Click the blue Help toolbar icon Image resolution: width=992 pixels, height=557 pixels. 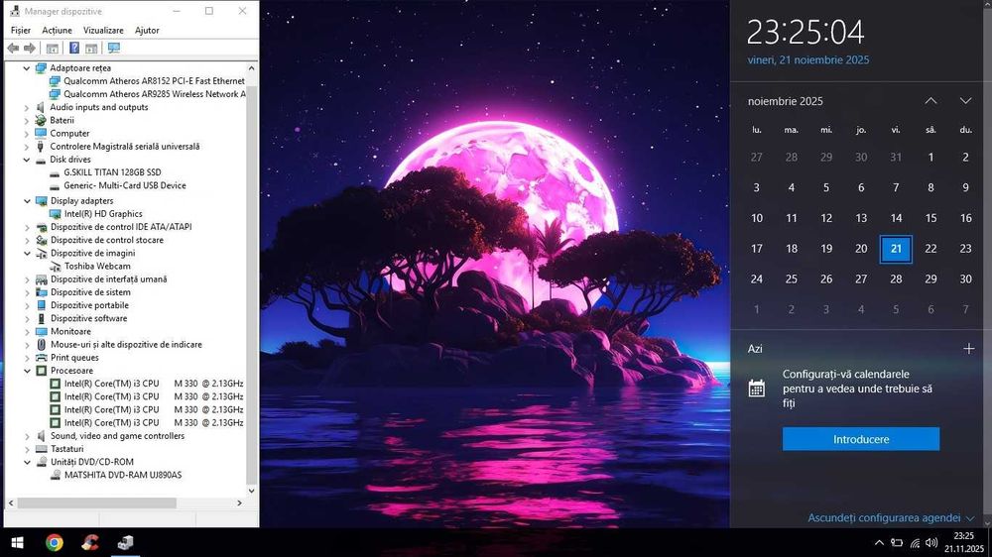point(74,48)
